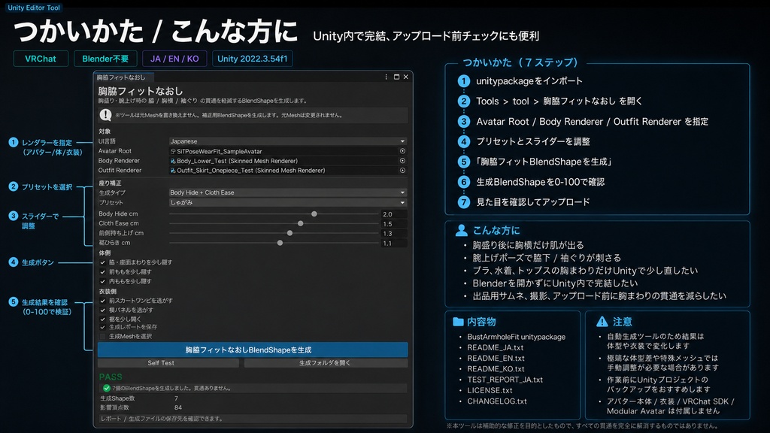Open the 生成タイプ dropdown showing Body Hide + Cloth Ease
The image size is (770, 433).
[288, 192]
